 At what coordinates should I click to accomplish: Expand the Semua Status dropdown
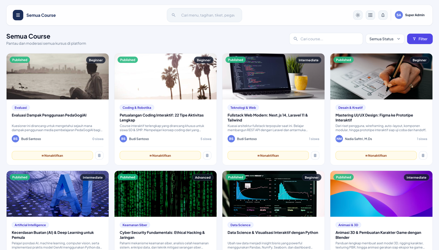point(385,39)
